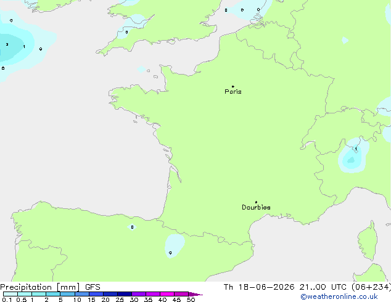This screenshot has height=302, width=391.
Task: Click contour value 2 in the Atlantic rain area
Action: coord(7,44)
